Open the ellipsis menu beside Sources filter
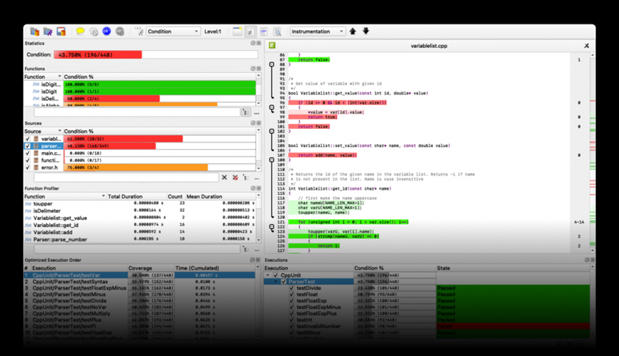Viewport: 619px width, 356px height. (x=257, y=178)
